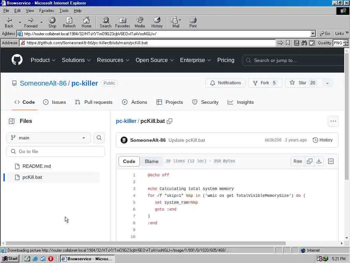The image size is (350, 263).
Task: Click the IE Back toolbar button
Action: [x=9, y=22]
